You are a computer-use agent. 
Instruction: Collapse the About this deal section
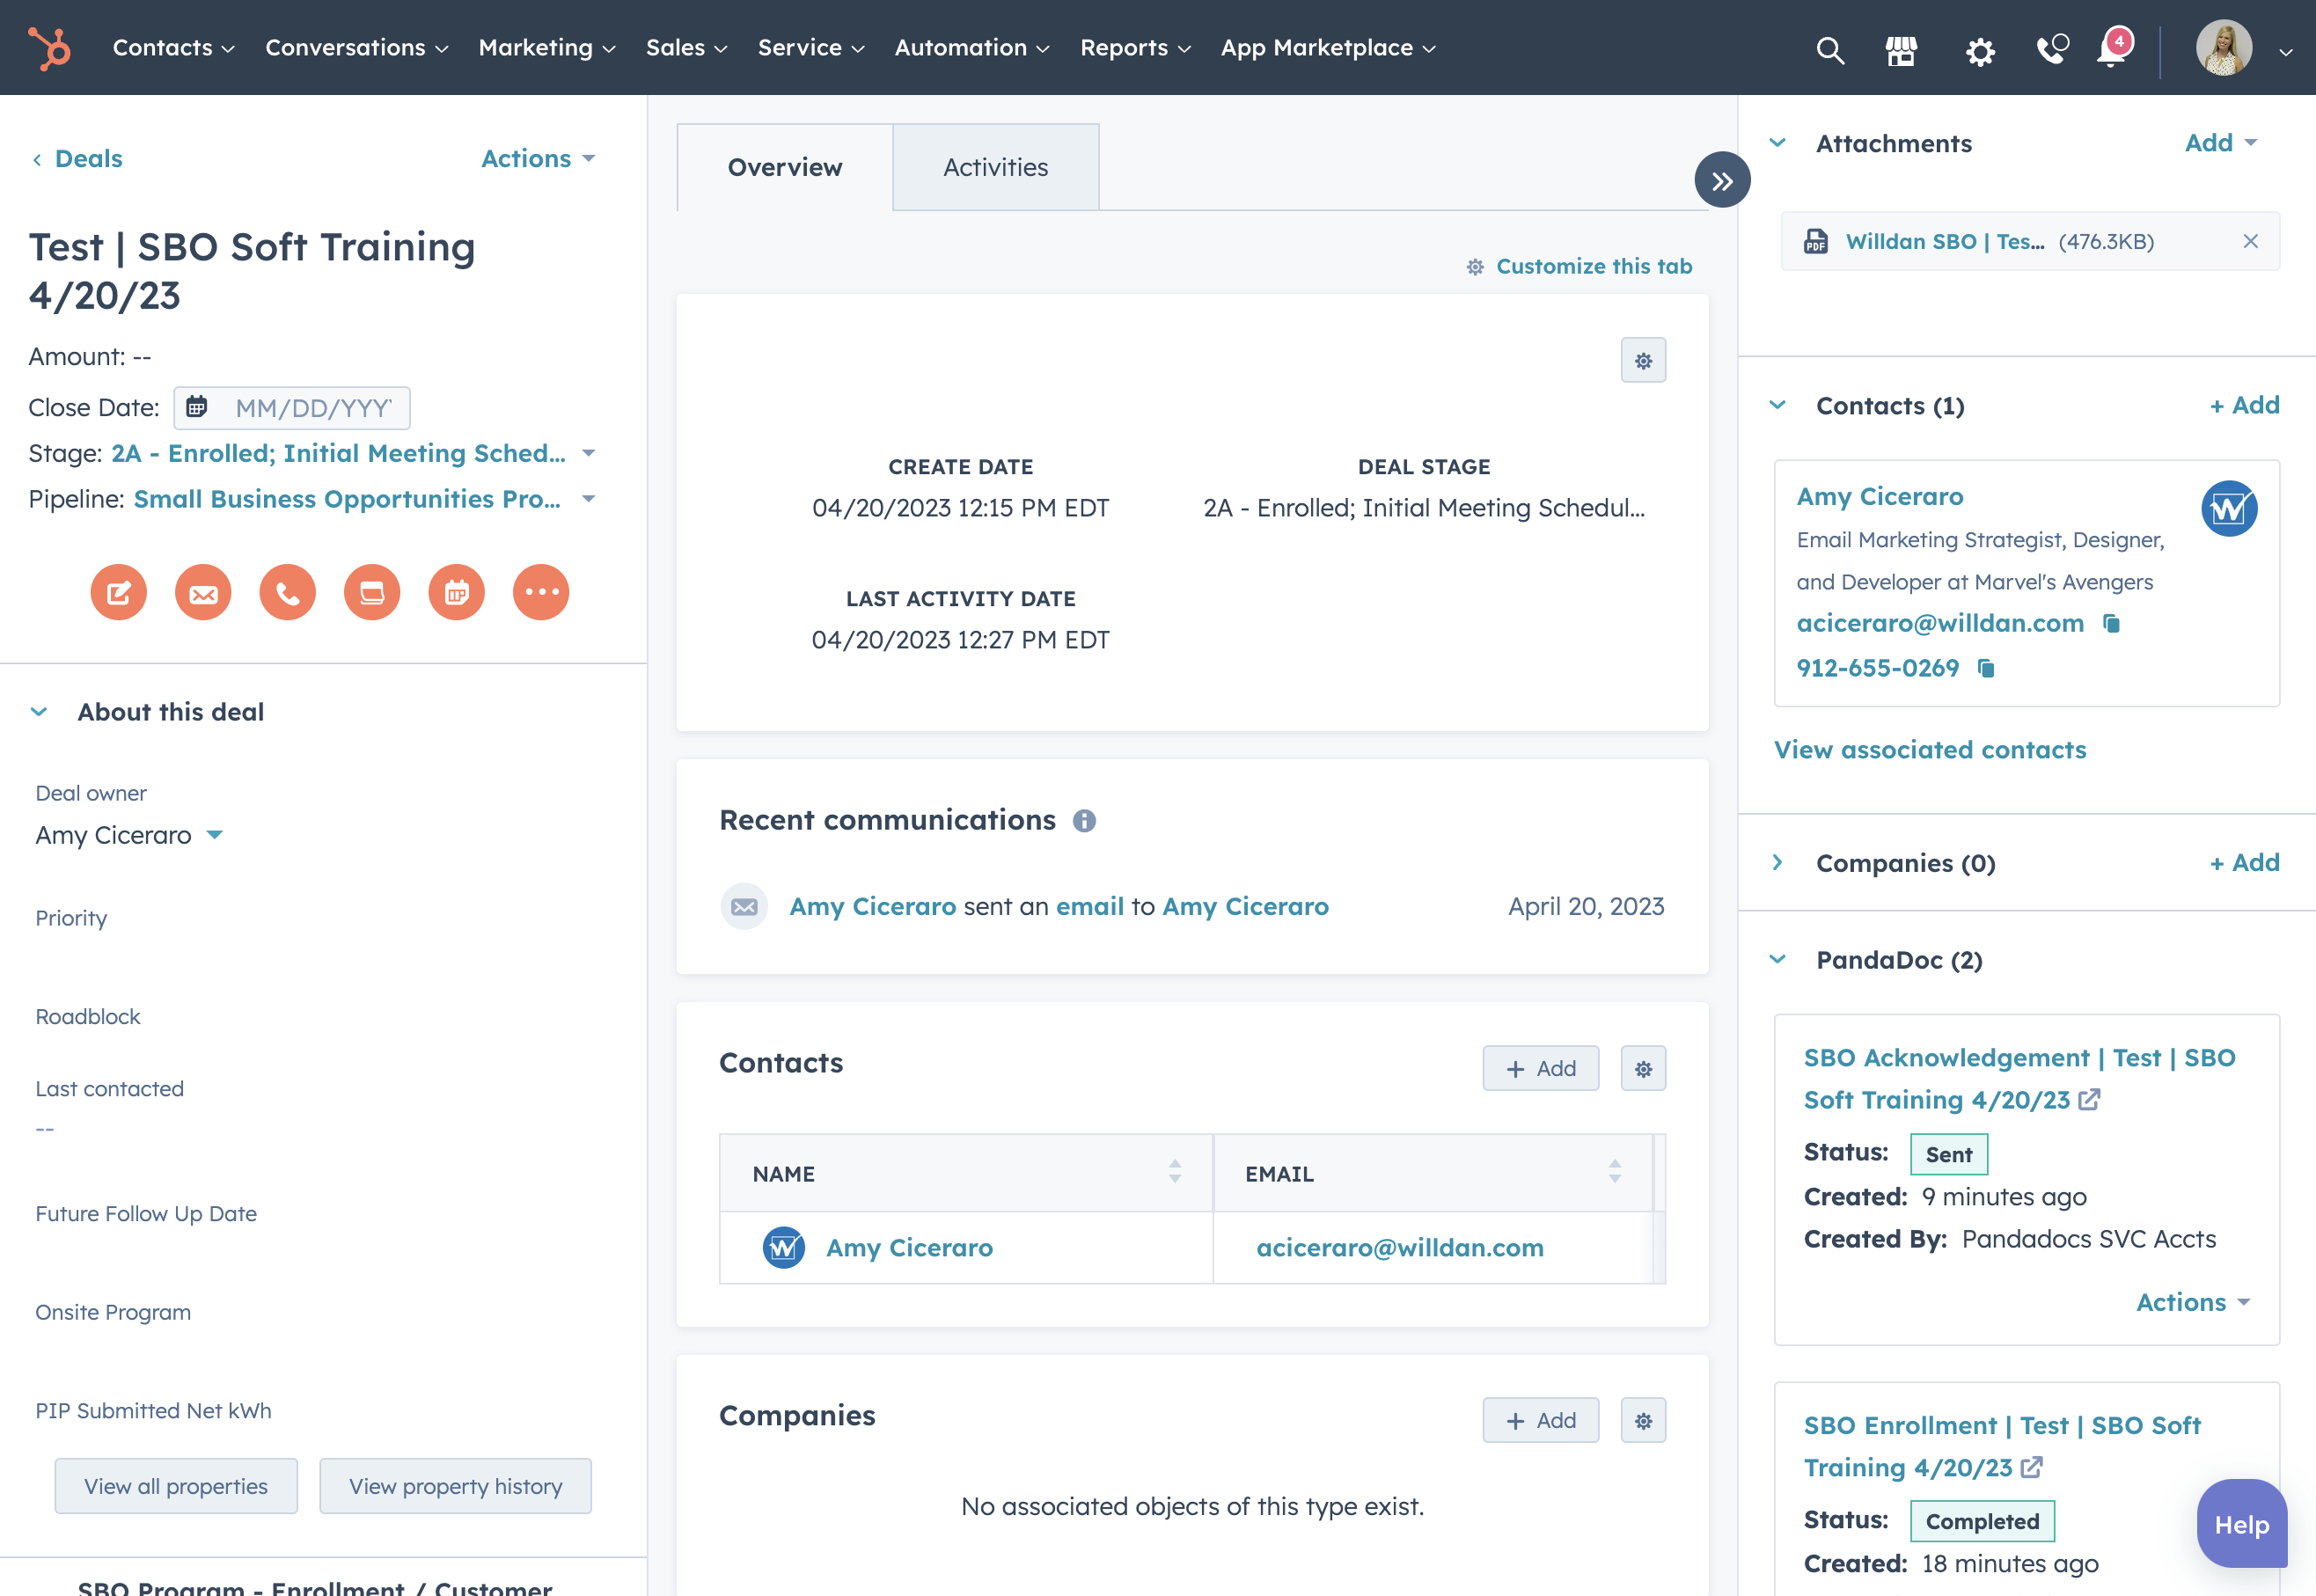[x=39, y=712]
